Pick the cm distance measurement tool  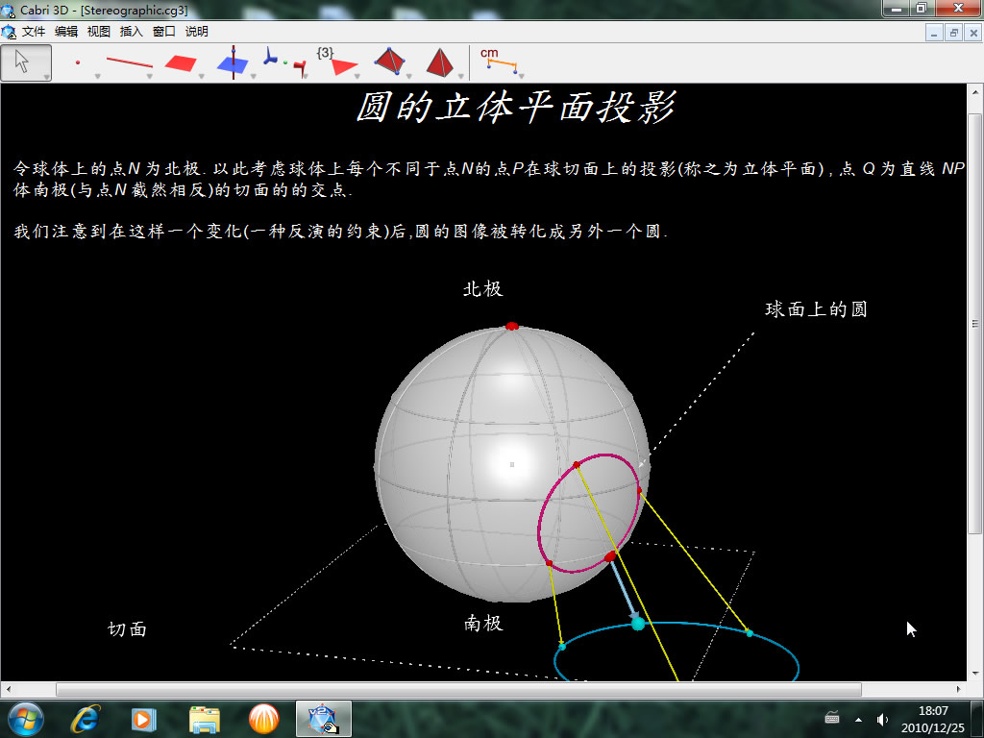pos(500,62)
